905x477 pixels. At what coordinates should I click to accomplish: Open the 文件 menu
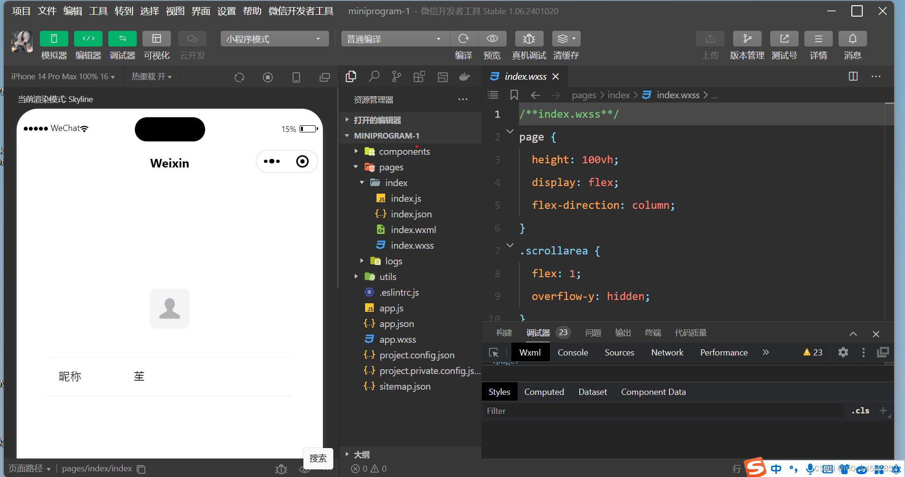[47, 11]
